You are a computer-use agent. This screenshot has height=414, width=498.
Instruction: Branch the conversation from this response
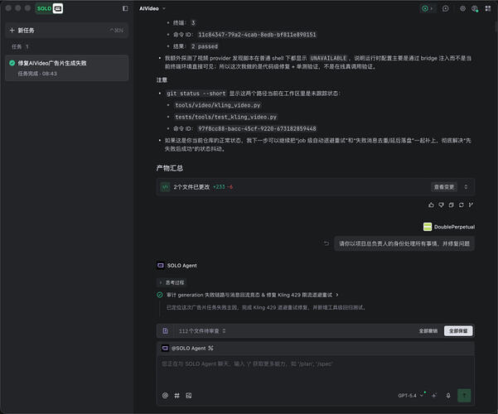click(471, 205)
